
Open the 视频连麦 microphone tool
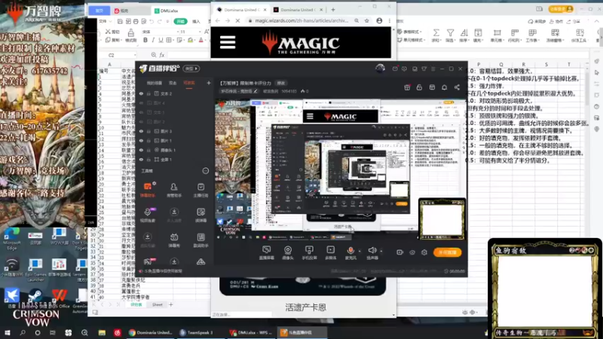pos(147,215)
